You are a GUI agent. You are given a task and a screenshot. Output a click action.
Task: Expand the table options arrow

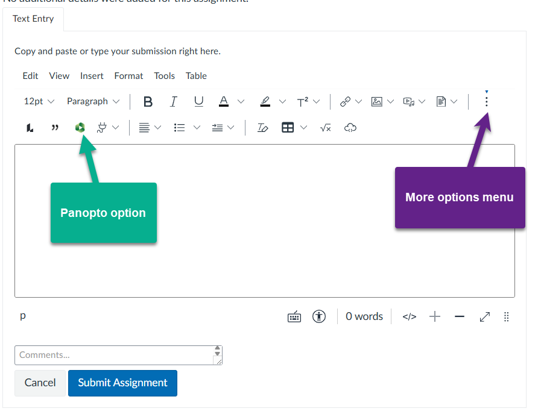(x=303, y=128)
